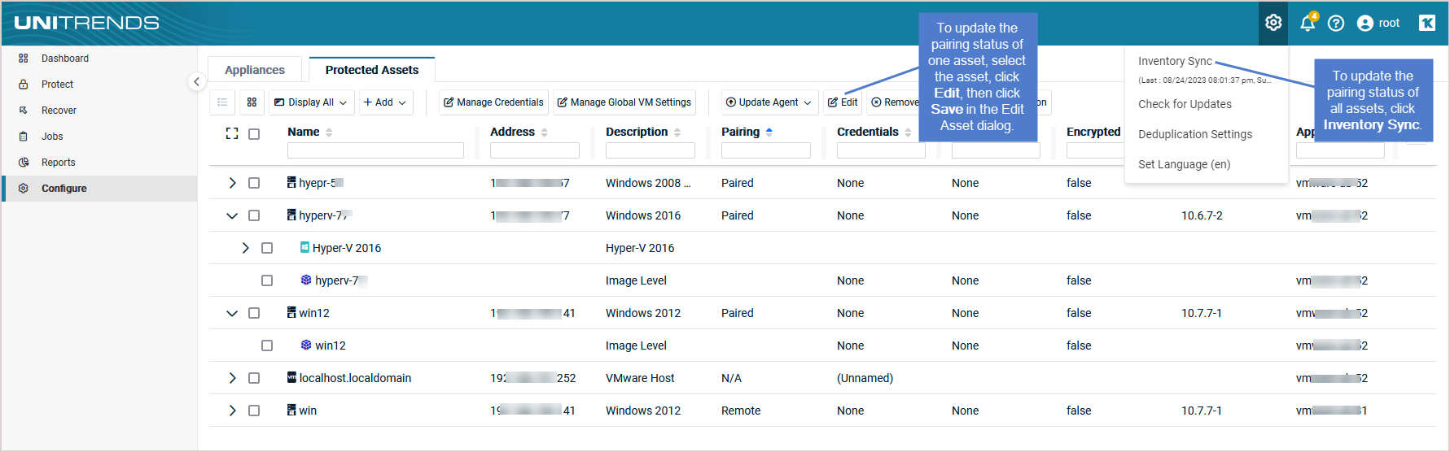Image resolution: width=1450 pixels, height=452 pixels.
Task: Click the hyperv-7 image level cube icon
Action: (306, 280)
